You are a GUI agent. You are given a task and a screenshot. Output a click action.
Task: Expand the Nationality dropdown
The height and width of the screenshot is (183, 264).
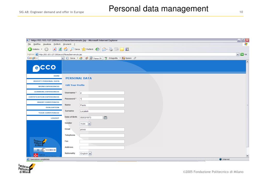click(x=90, y=154)
